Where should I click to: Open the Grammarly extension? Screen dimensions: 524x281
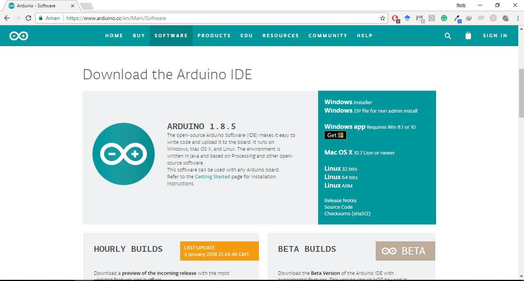(x=444, y=18)
